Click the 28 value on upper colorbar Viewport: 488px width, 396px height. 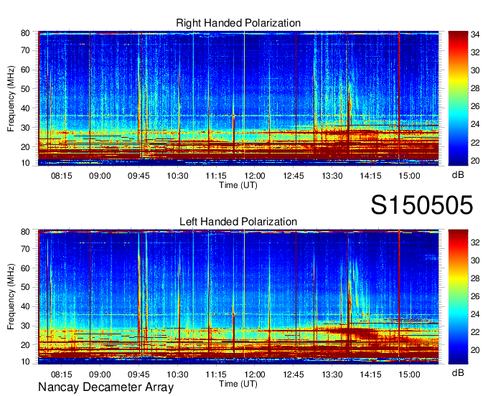click(x=475, y=89)
